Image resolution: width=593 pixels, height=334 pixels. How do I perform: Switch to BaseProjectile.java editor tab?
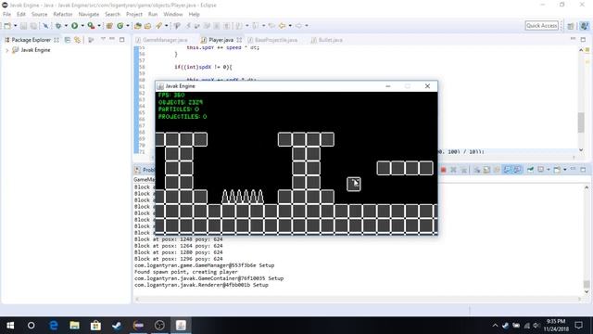pos(272,40)
